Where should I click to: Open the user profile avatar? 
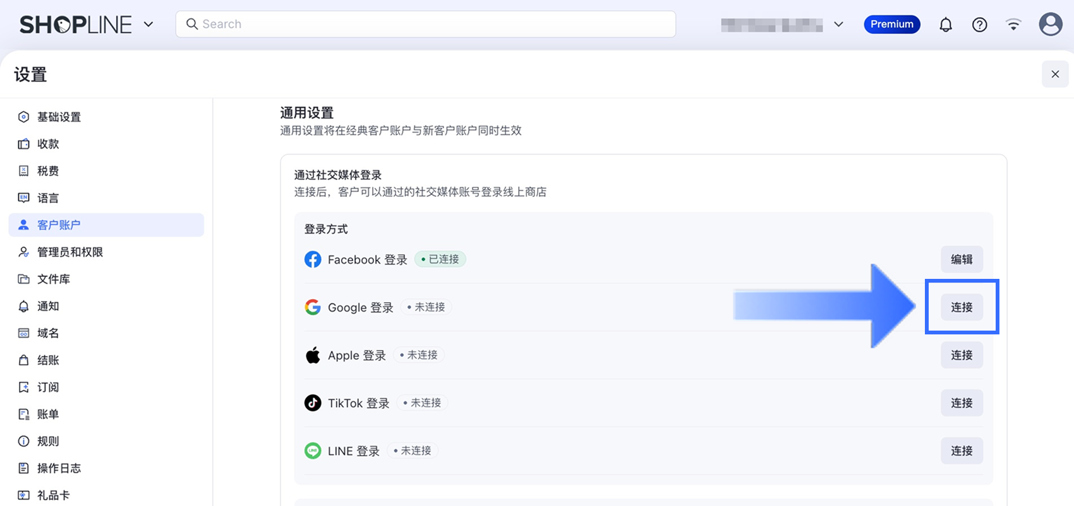click(x=1050, y=25)
